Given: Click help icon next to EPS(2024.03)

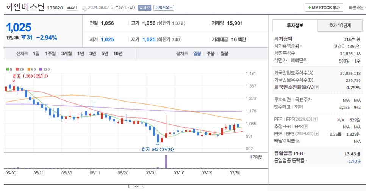Looking at the screenshot, I should 315,119.
